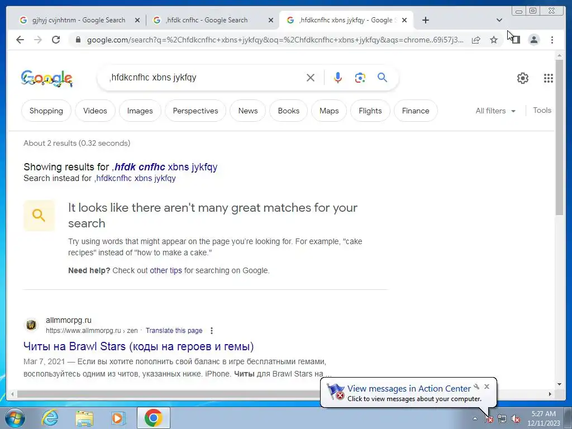The width and height of the screenshot is (572, 429).
Task: Search by voice microphone icon
Action: 338,78
